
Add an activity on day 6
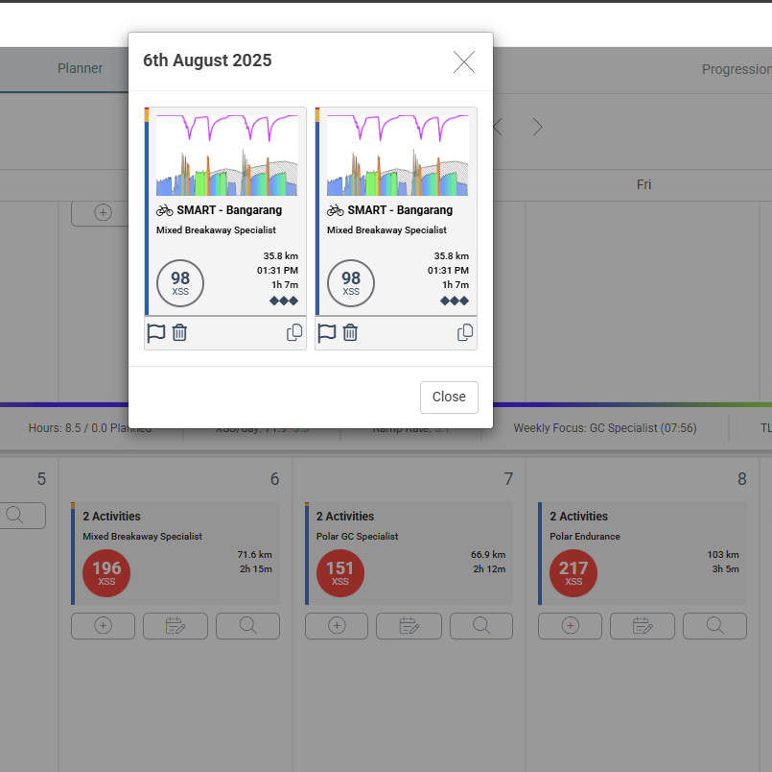pyautogui.click(x=103, y=625)
